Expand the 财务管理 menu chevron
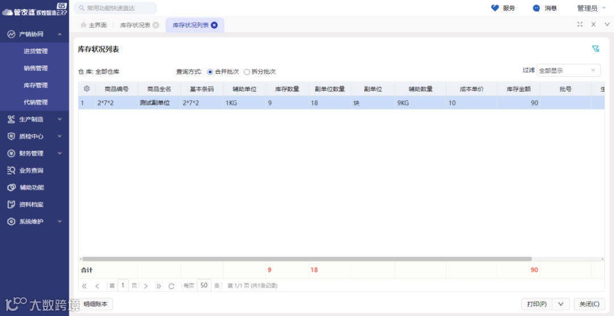Image resolution: width=614 pixels, height=316 pixels. [60, 154]
